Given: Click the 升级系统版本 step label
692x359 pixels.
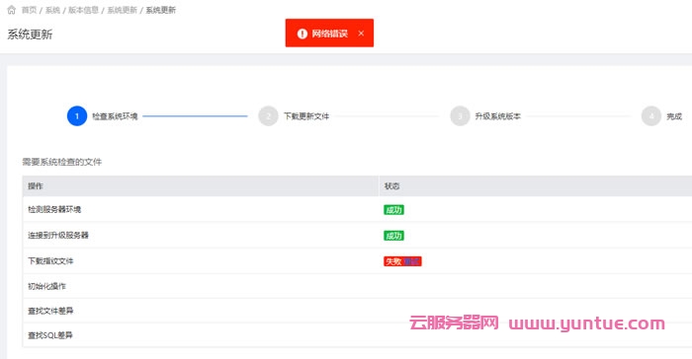Looking at the screenshot, I should (x=498, y=116).
